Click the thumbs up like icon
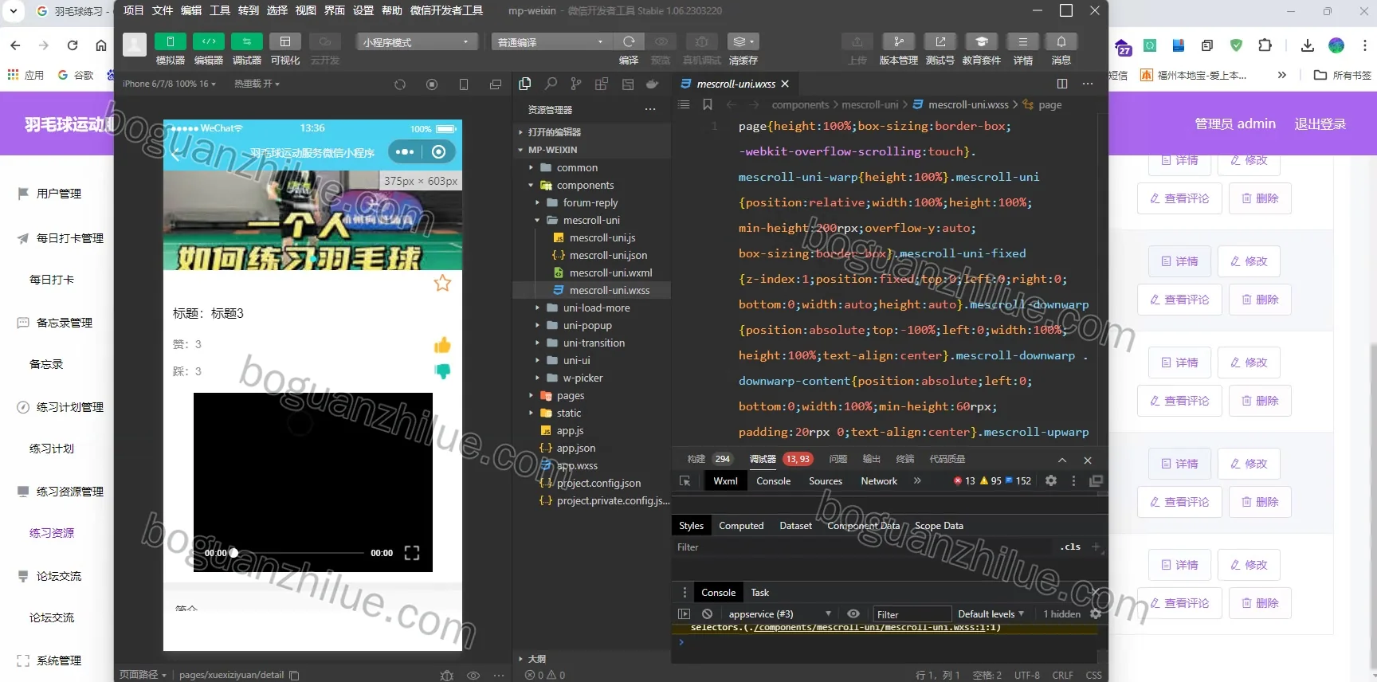 (442, 345)
